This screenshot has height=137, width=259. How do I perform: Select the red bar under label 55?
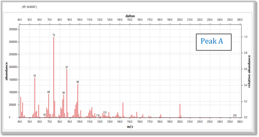coord(35,98)
